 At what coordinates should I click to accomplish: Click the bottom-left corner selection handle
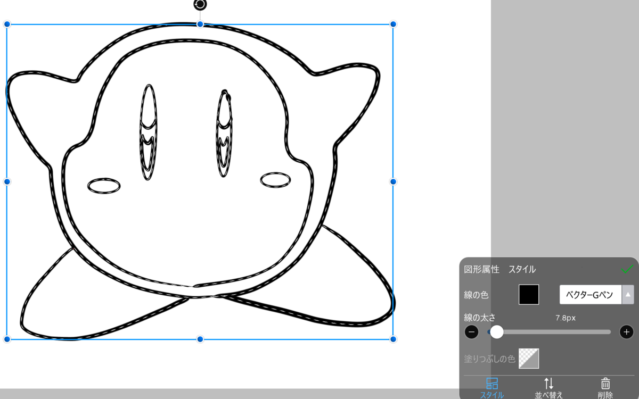tap(7, 339)
